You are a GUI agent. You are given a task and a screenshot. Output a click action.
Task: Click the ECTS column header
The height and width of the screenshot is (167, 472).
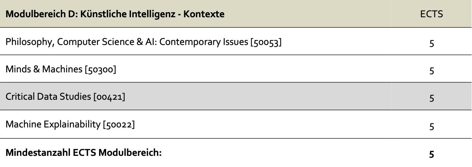(x=432, y=14)
